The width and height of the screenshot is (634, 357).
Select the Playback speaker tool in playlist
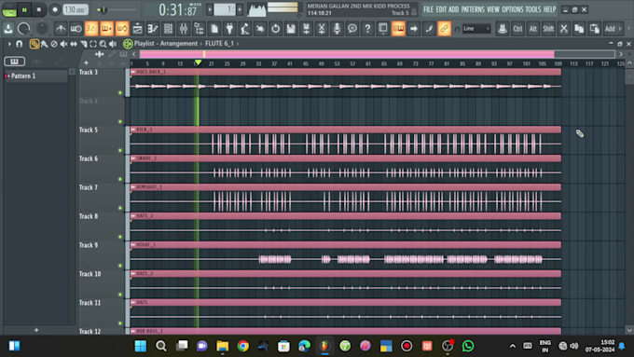[113, 44]
